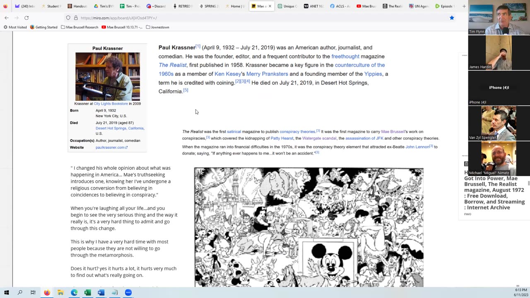530x298 pixels.
Task: Click the Firefox icon pinned before the tabs
Action: click(x=5, y=6)
